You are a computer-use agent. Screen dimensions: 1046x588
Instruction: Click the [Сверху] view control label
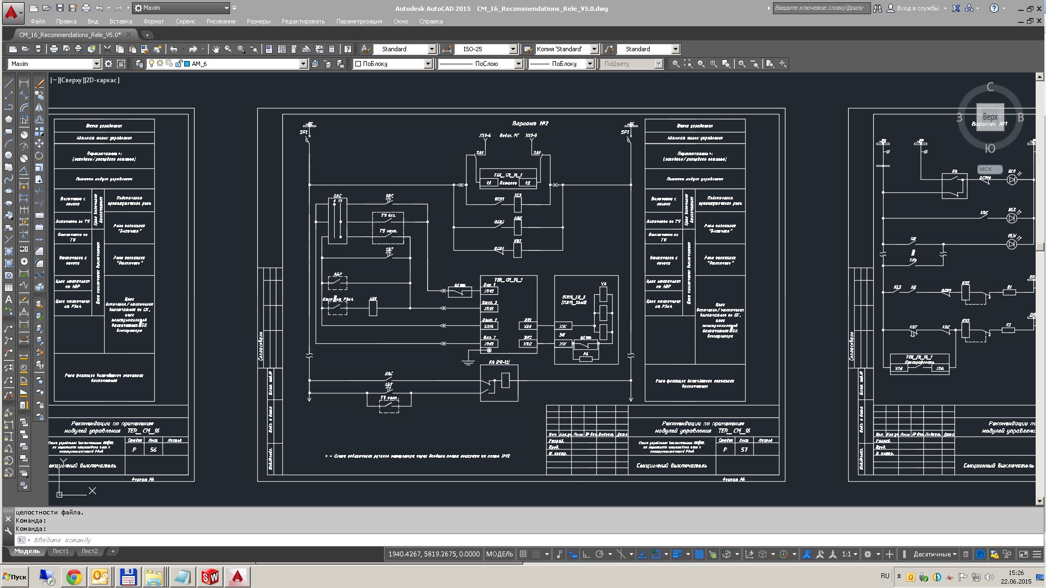tap(71, 80)
